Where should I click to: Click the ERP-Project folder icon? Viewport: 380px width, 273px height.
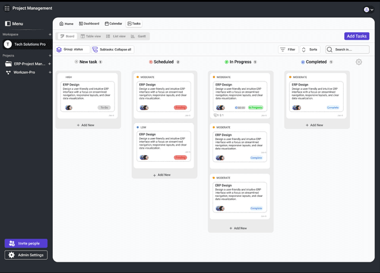[8, 64]
